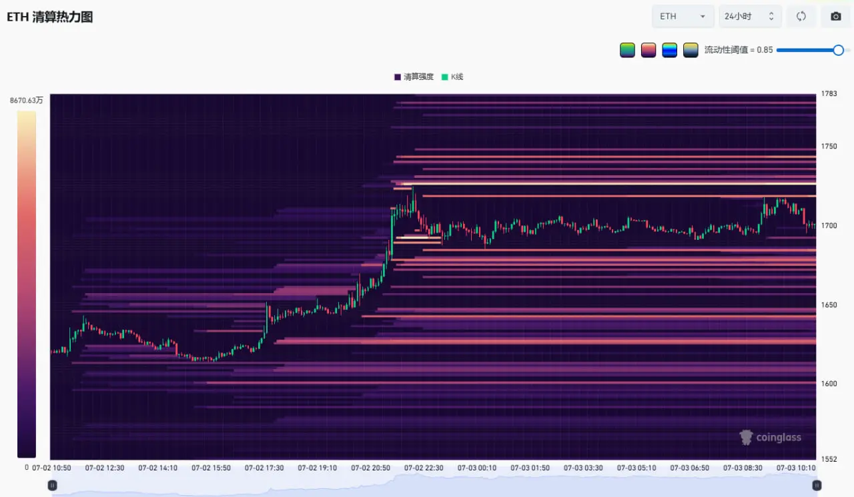Click the 07-03 03:30 time axis label
The image size is (854, 497).
[x=583, y=468]
